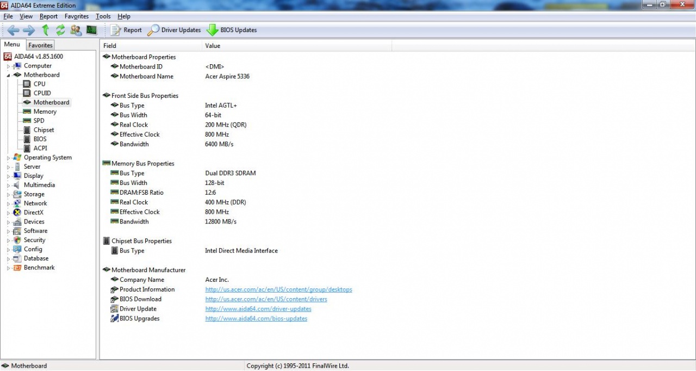Screen dimensions: 696x371
Task: Click the Manage Users toolbar icon
Action: point(76,30)
